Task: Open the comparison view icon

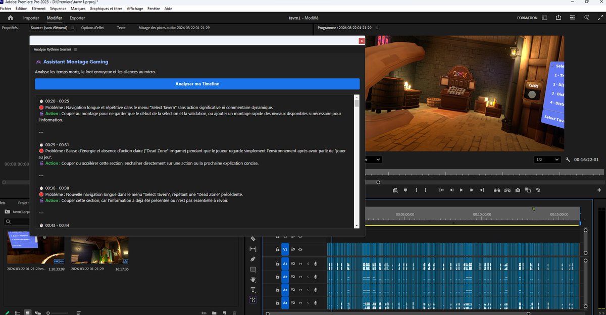Action: 528,190
